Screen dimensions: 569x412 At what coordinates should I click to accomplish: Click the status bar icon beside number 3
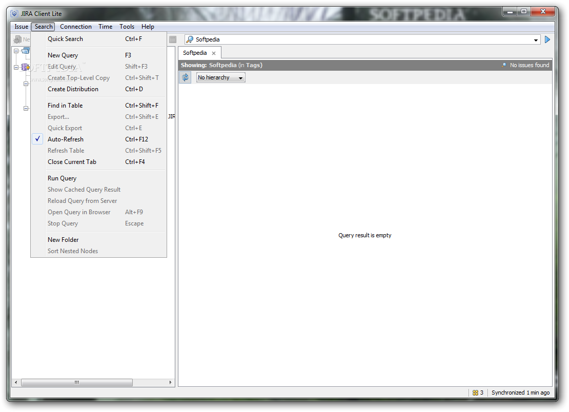(475, 393)
